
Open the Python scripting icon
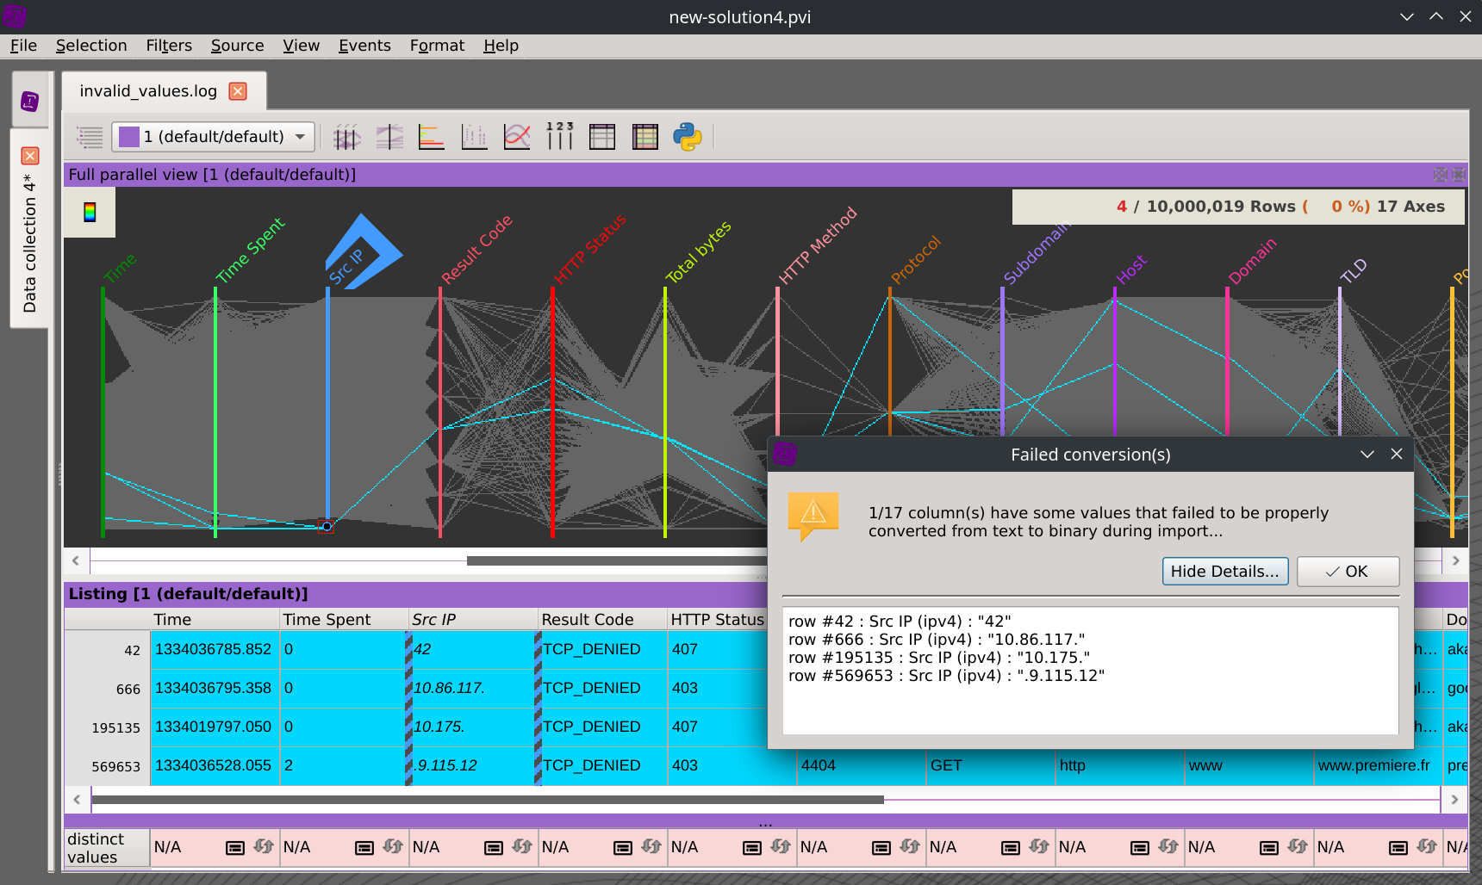coord(688,137)
